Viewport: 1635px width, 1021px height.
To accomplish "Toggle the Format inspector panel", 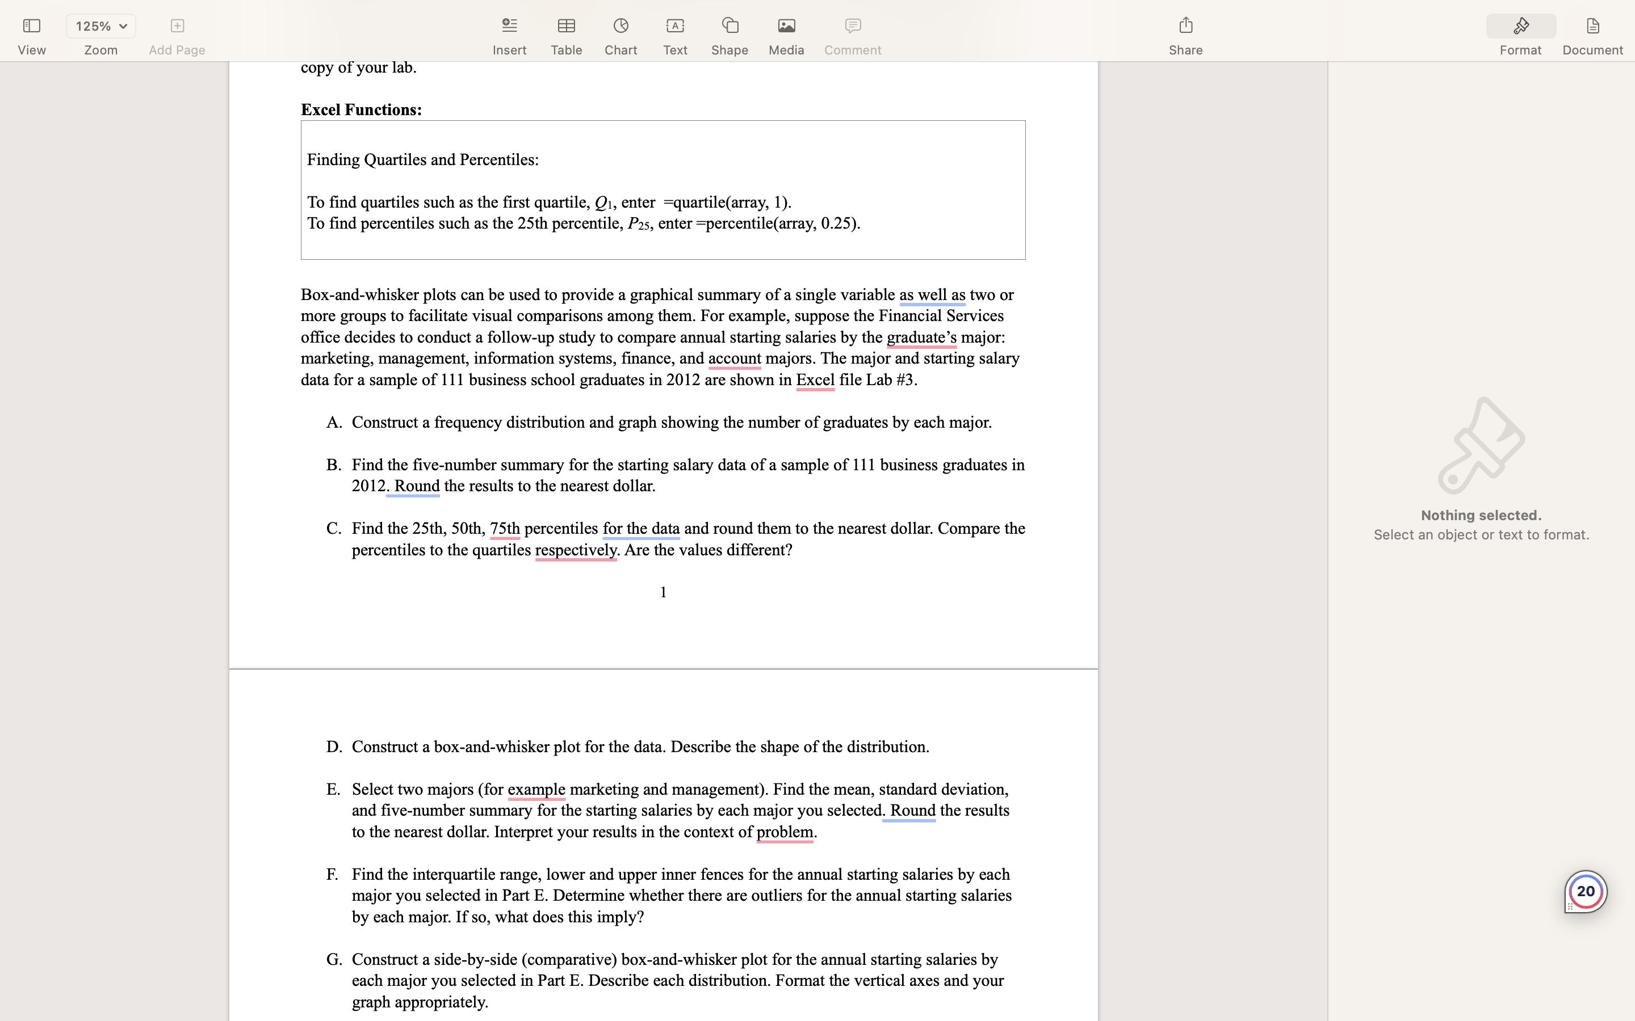I will (1520, 26).
